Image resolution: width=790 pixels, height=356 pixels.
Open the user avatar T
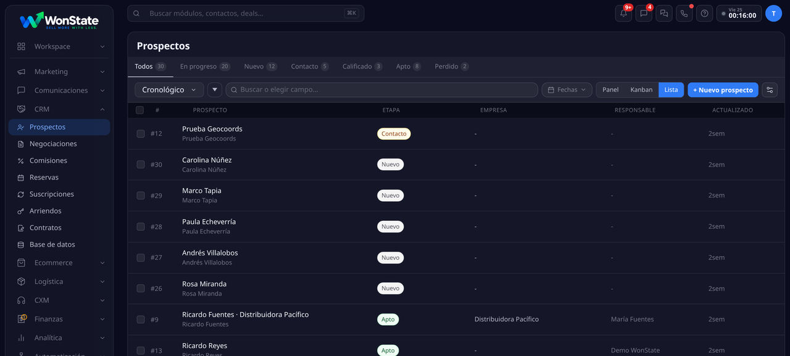coord(773,14)
